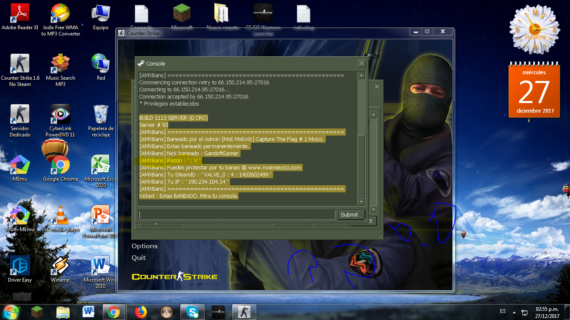Click scroll-up arrow of dialog behind the Console
This screenshot has width=570, height=320.
pos(373,114)
